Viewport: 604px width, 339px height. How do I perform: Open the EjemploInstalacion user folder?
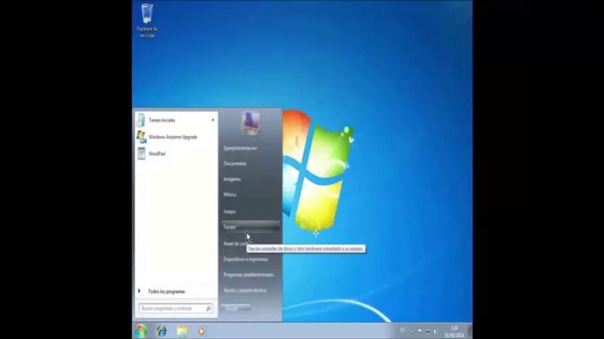240,148
